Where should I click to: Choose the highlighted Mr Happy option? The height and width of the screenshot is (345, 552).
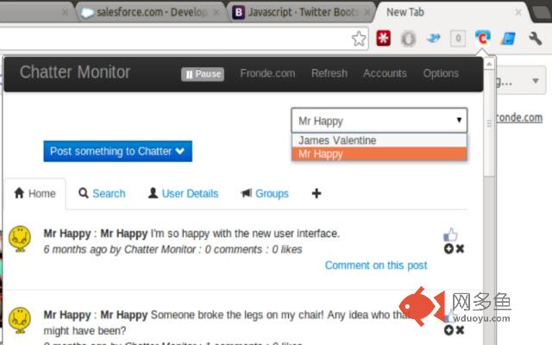pyautogui.click(x=379, y=154)
